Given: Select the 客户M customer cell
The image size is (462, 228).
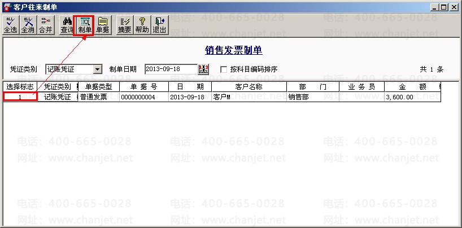Looking at the screenshot, I should 249,97.
